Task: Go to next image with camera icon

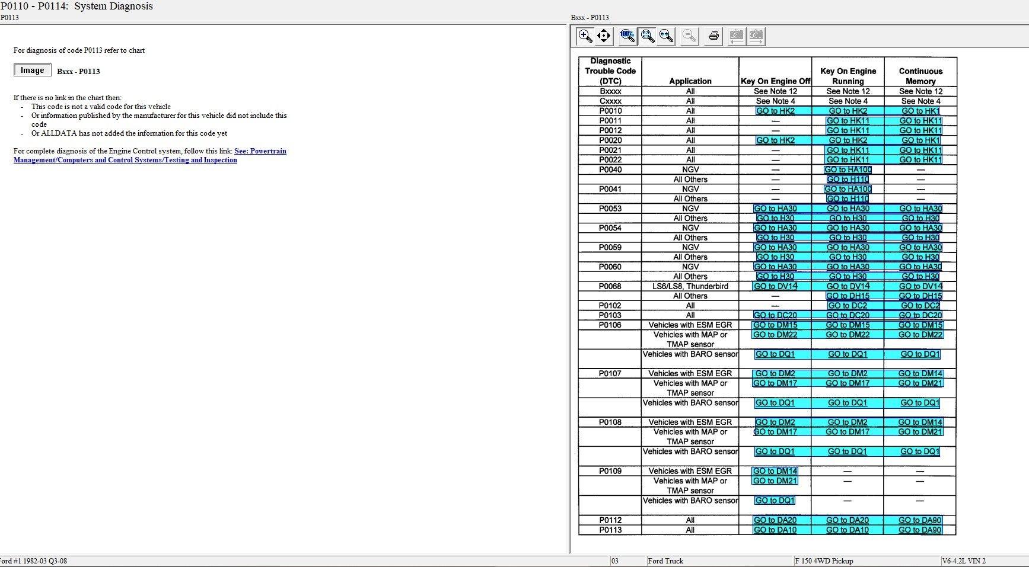Action: [756, 36]
